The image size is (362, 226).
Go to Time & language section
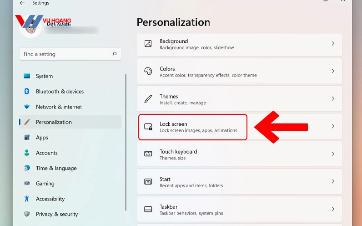(x=56, y=168)
